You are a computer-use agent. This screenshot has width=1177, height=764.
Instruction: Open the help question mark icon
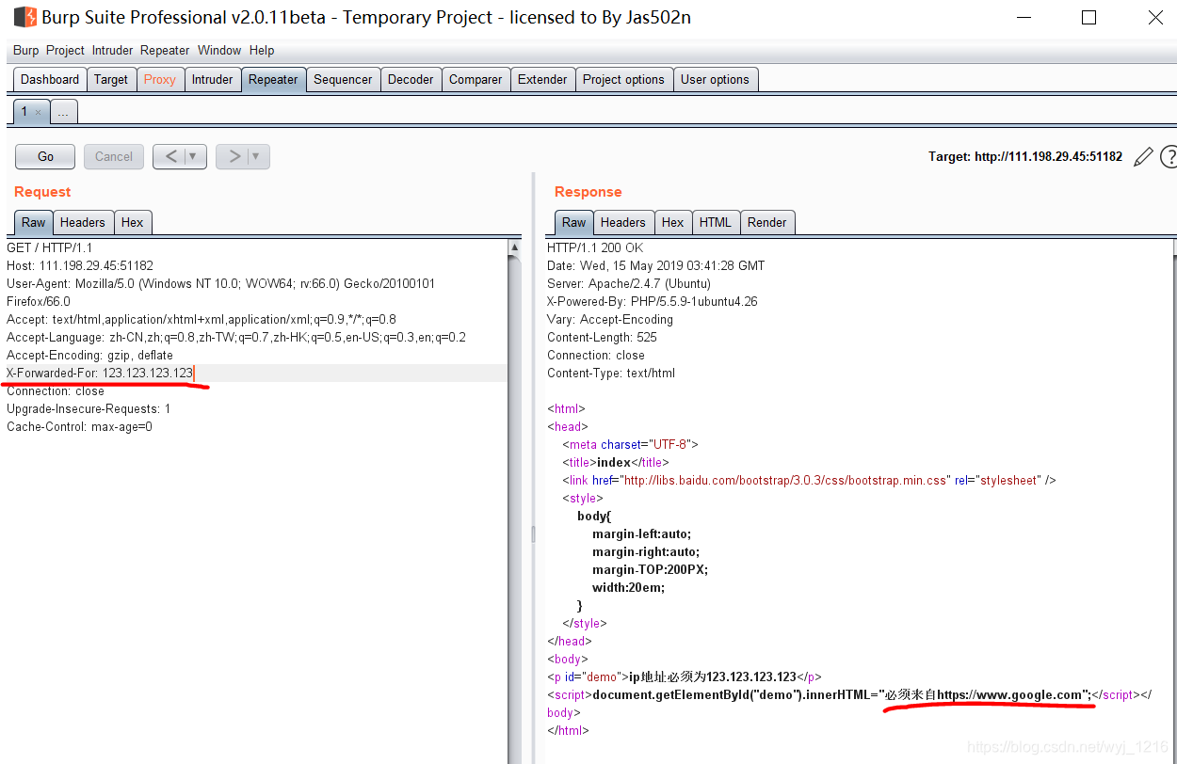[x=1169, y=157]
